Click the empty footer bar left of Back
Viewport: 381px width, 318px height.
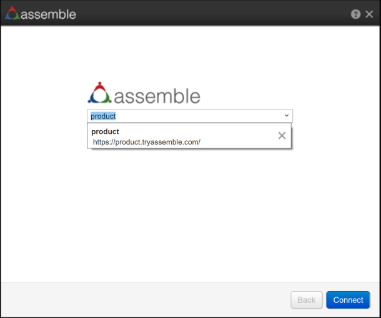point(144,300)
